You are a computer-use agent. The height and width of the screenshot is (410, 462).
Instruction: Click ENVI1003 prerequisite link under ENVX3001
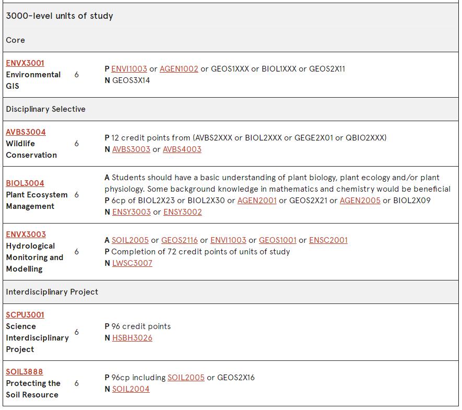[x=129, y=69]
